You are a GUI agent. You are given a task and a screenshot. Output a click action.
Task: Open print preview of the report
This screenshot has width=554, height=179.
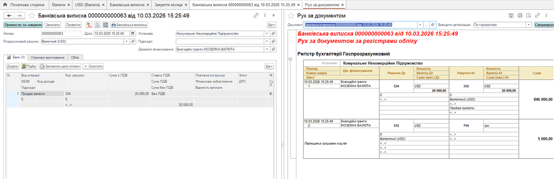528,15
